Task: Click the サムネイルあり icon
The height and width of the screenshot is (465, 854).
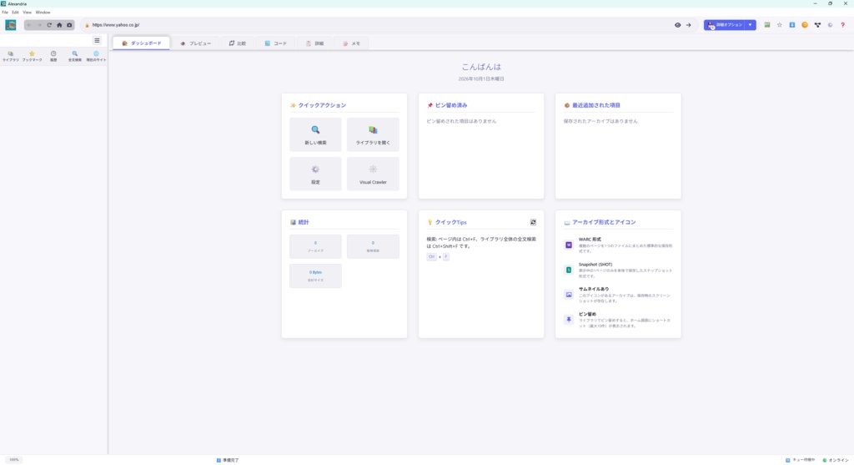Action: (569, 295)
